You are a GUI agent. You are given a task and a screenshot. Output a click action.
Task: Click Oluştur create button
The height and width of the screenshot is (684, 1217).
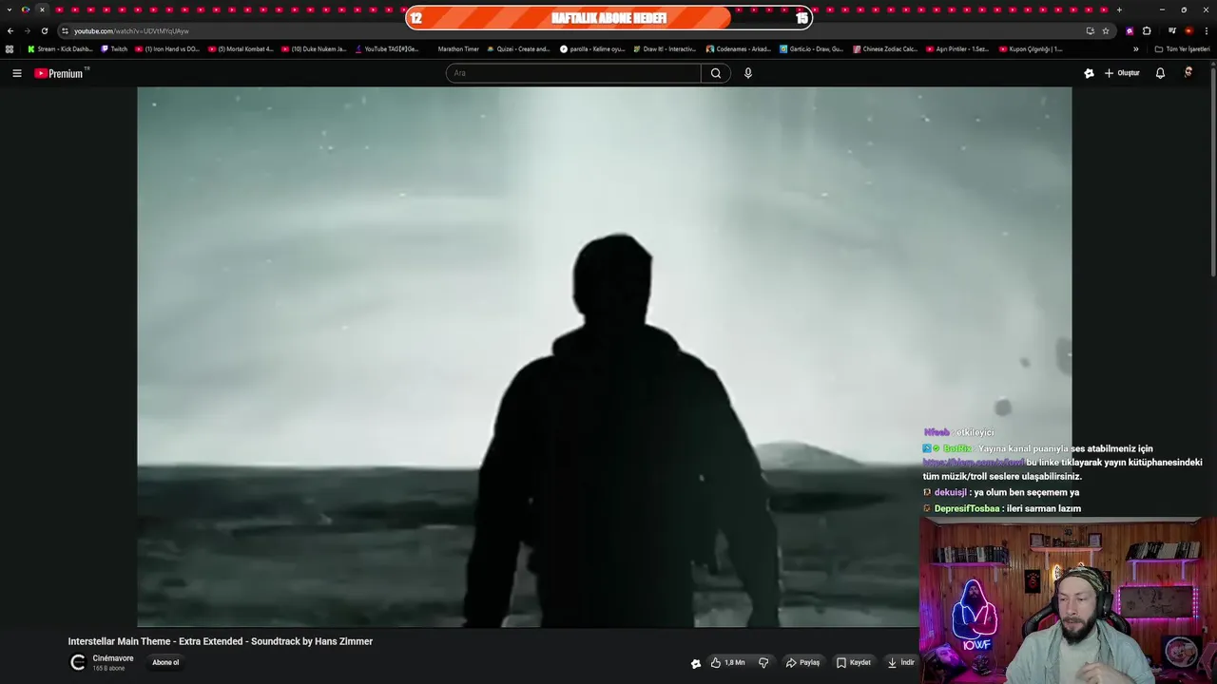click(x=1122, y=73)
